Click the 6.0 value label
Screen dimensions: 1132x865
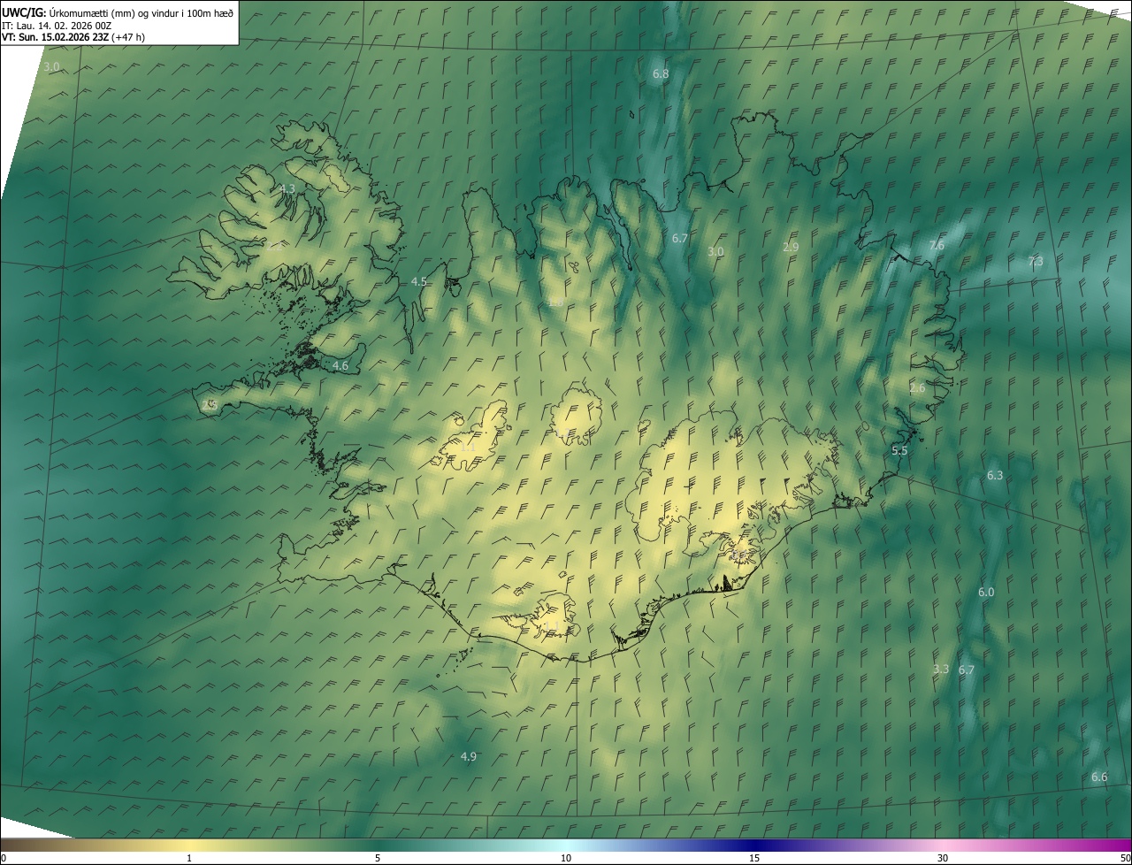[986, 593]
